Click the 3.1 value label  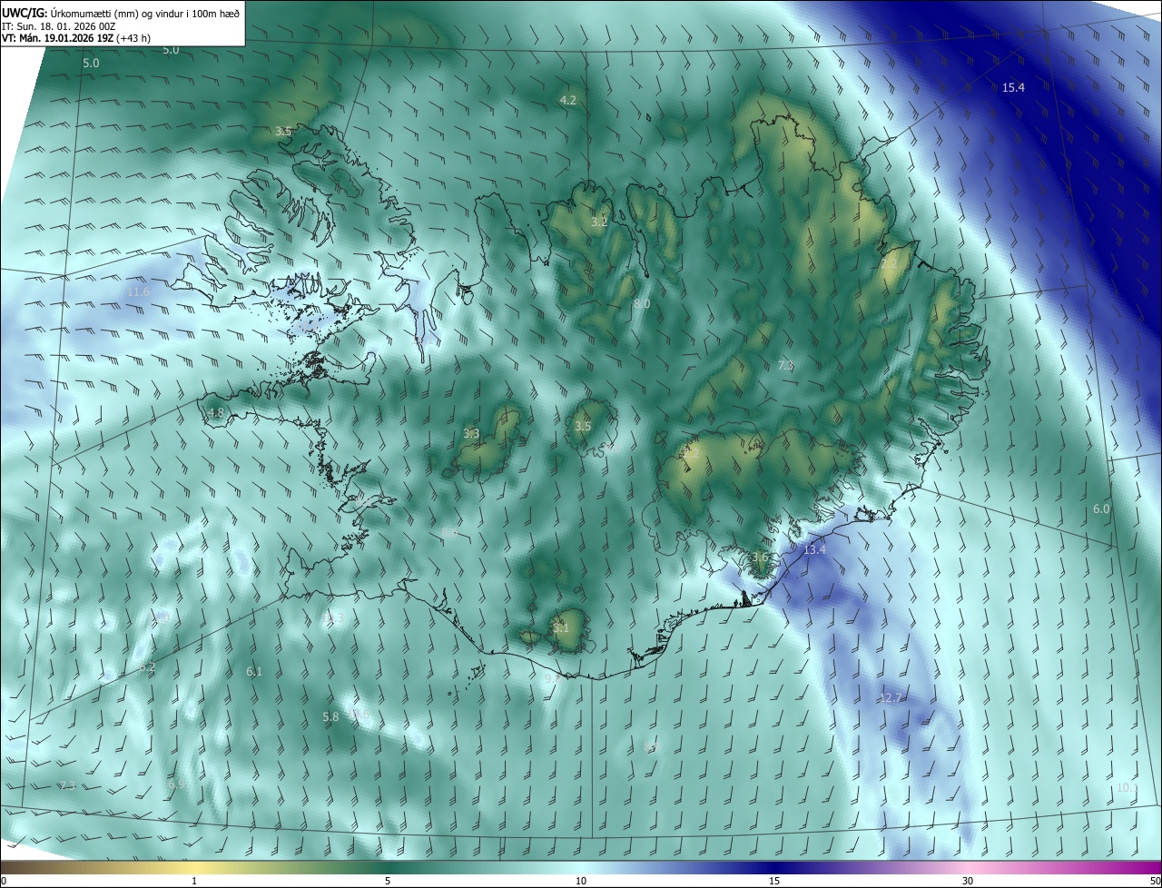point(561,627)
